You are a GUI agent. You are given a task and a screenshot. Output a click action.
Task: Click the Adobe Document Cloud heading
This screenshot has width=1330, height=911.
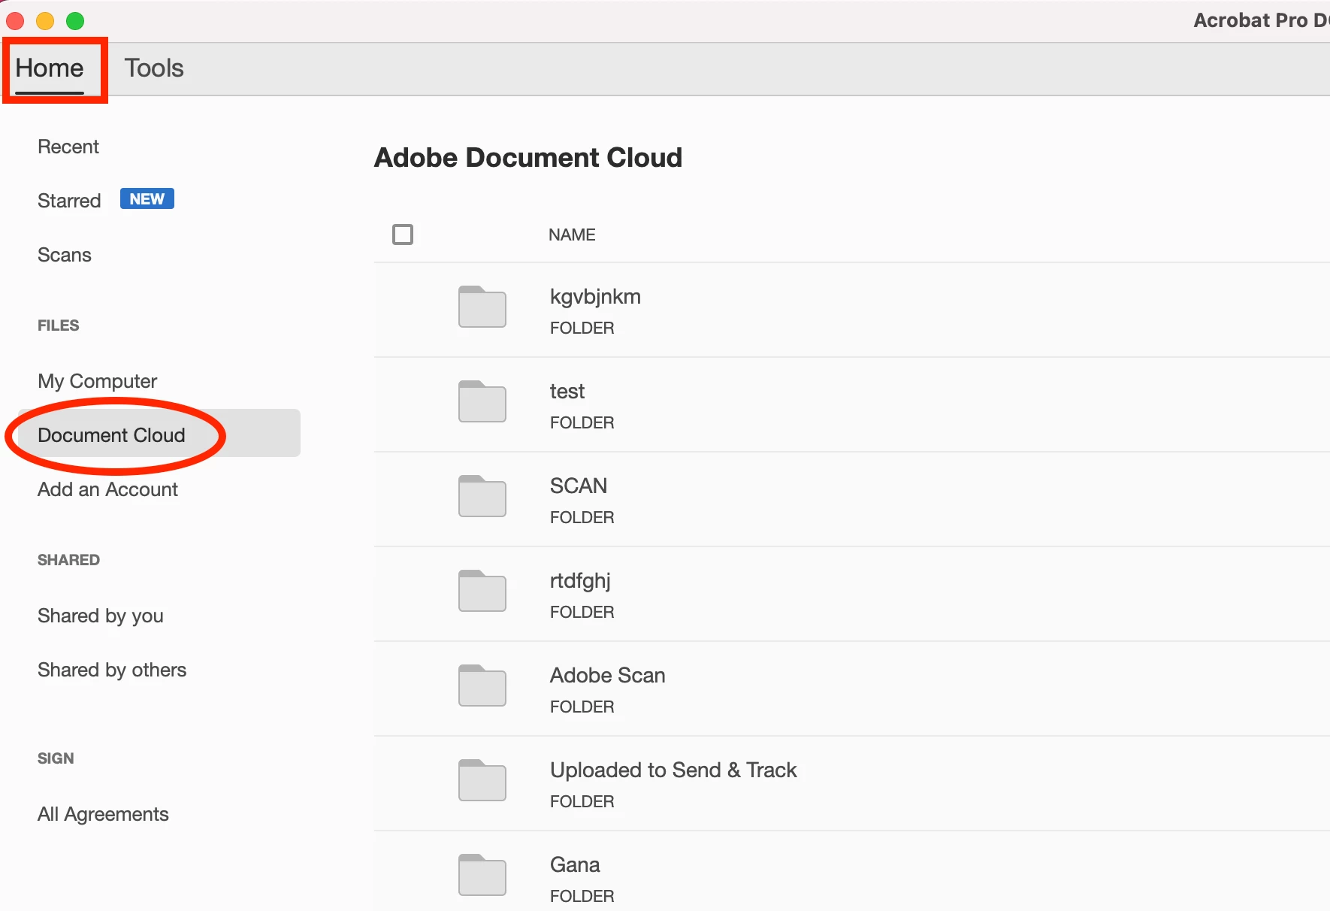coord(528,158)
